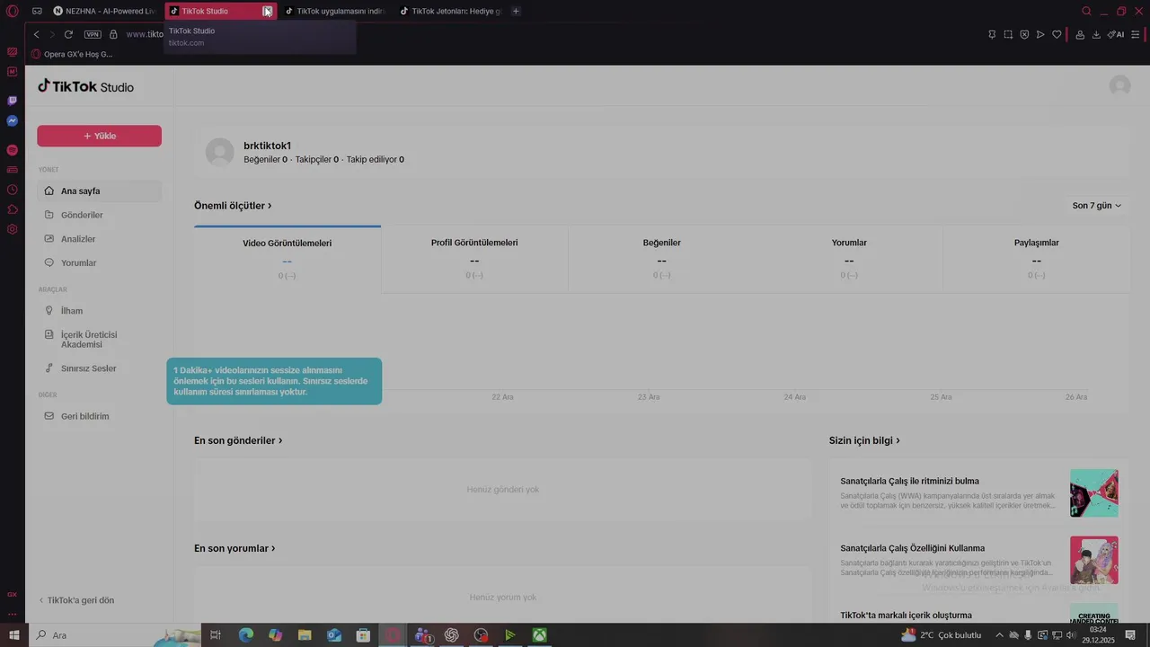Open the sidebar settings gear icon

pyautogui.click(x=13, y=229)
